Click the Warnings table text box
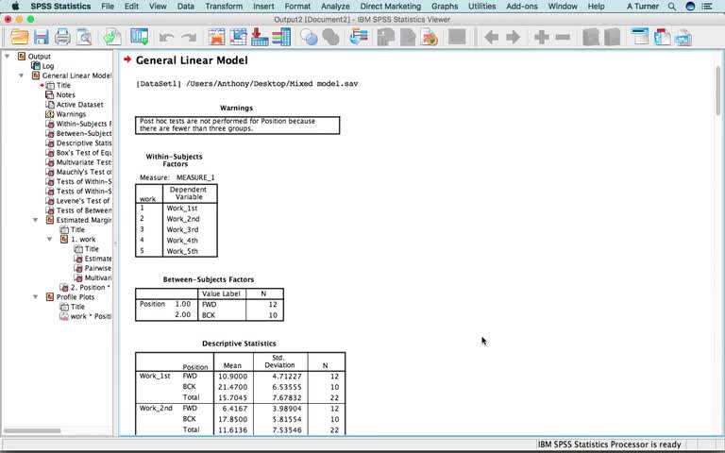 237,125
